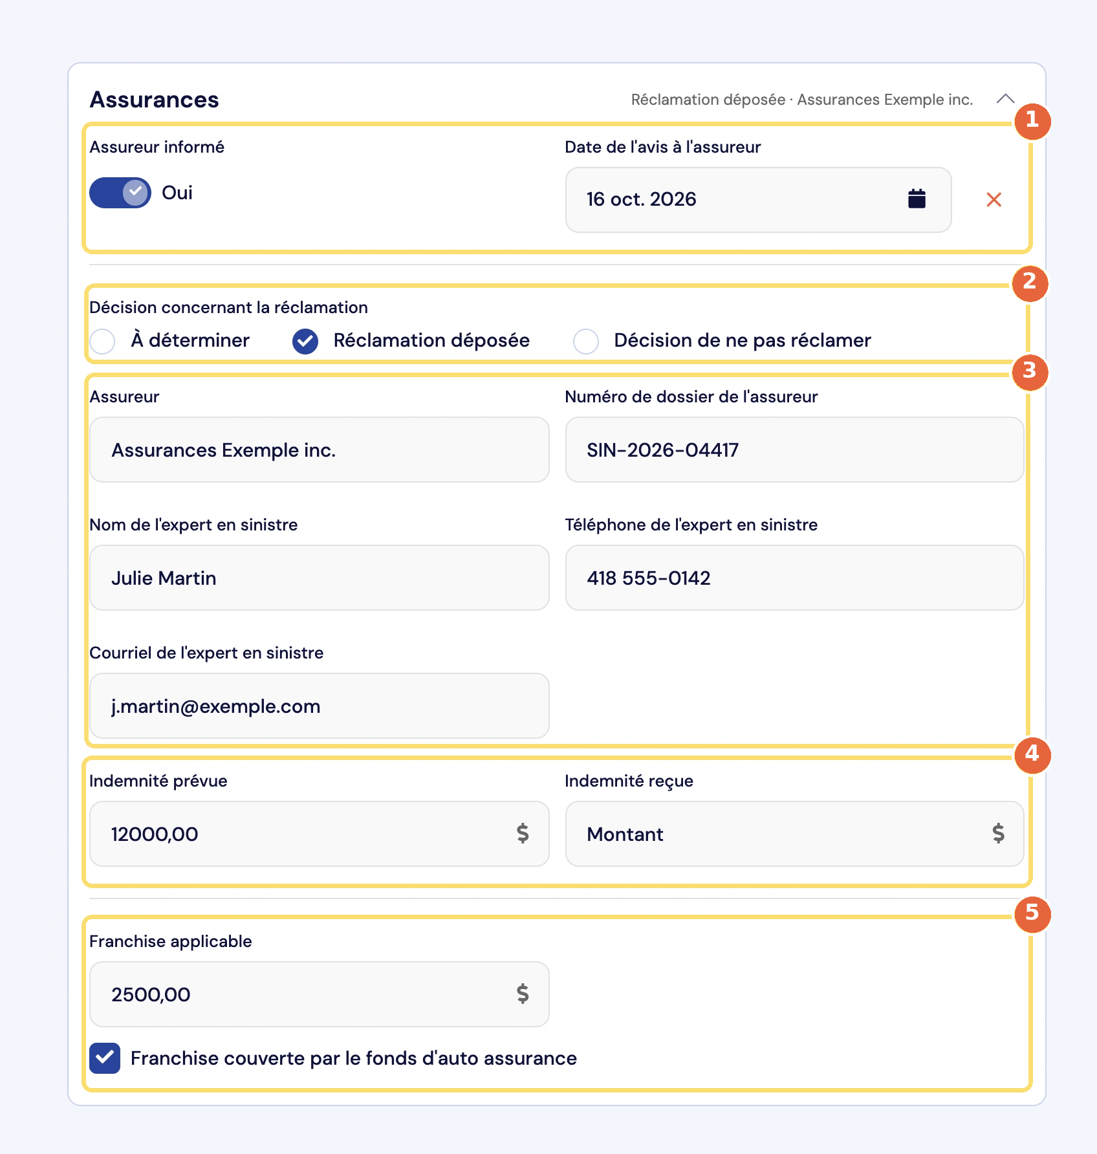Click the dollar icon in Indemnité reçue
Image resolution: width=1097 pixels, height=1154 pixels.
click(x=998, y=833)
